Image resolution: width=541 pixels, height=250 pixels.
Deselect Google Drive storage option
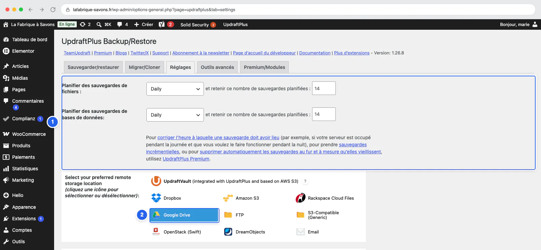tap(184, 215)
